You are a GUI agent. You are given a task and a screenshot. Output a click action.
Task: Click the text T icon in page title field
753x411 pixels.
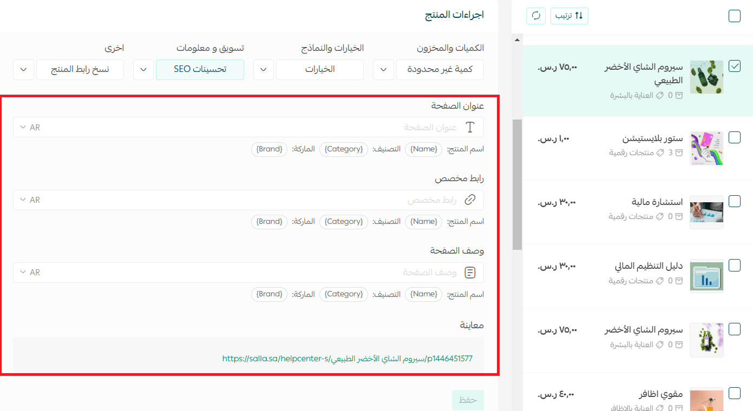click(470, 128)
